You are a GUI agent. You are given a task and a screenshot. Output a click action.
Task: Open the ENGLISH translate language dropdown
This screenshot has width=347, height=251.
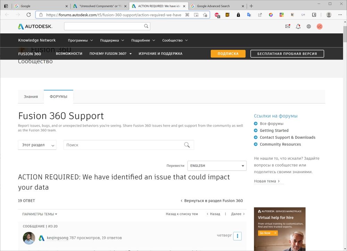coord(217,166)
